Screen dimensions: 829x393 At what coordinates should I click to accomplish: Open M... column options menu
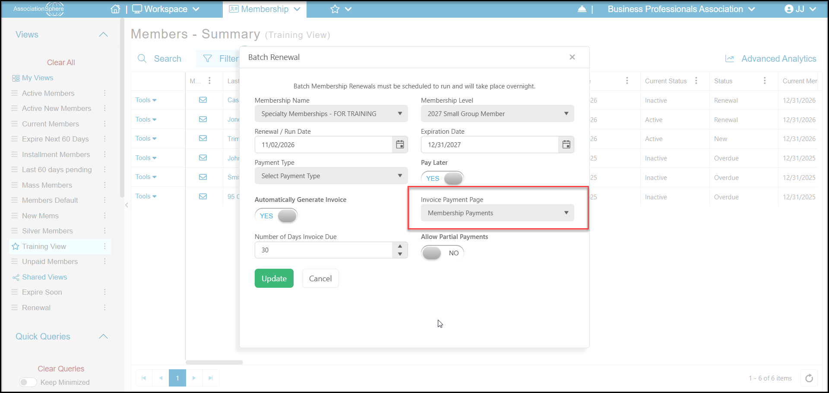coord(209,81)
